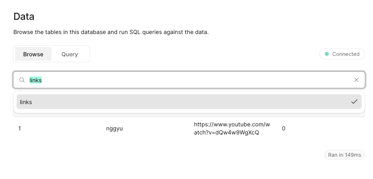Viewport: 373px width, 179px height.
Task: Click the green connection status dot
Action: (327, 54)
